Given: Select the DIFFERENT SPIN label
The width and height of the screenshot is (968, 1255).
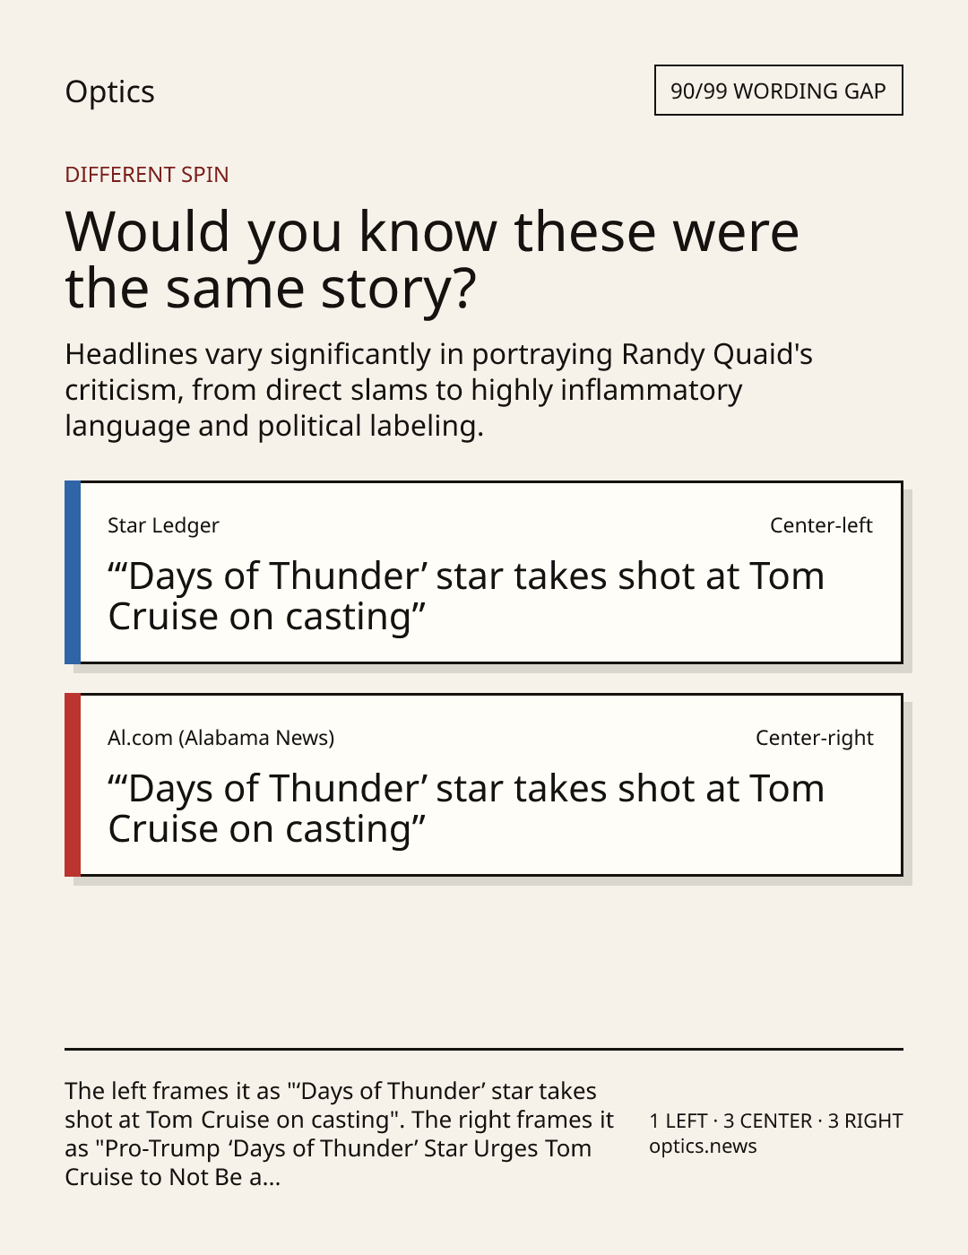Looking at the screenshot, I should (x=147, y=175).
